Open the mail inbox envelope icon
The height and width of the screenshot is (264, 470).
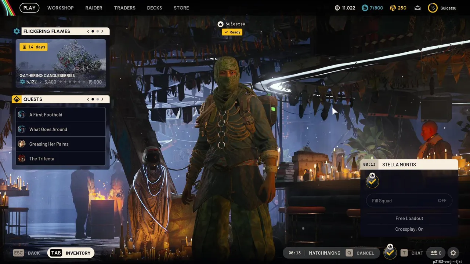coord(417,8)
